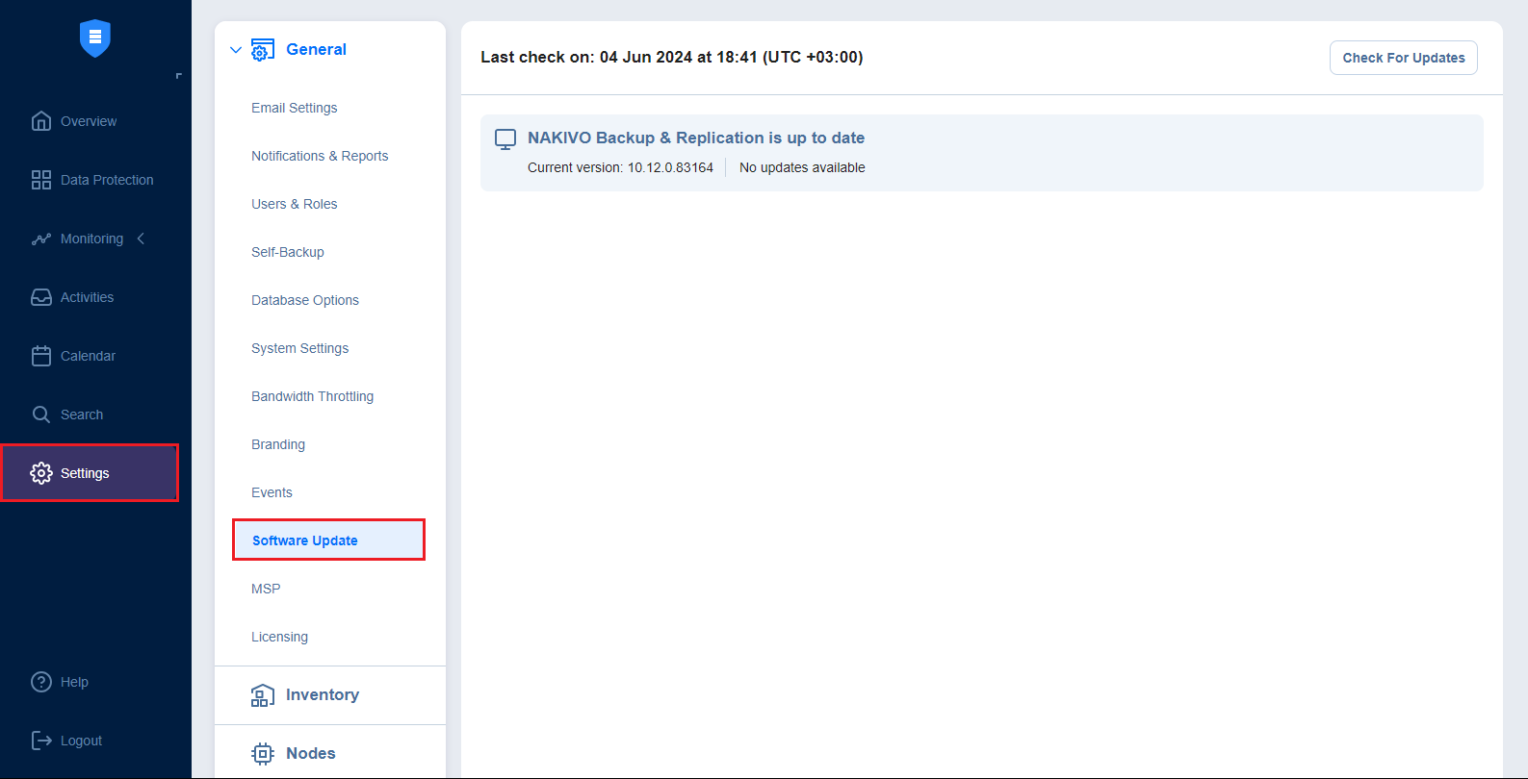Select the Licensing menu item
The image size is (1528, 779).
(x=279, y=637)
